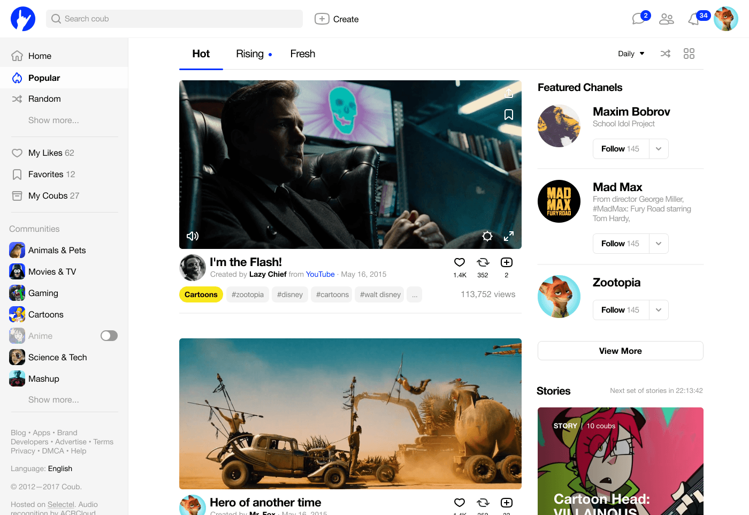Change Language English setting
This screenshot has width=749, height=515.
(60, 468)
